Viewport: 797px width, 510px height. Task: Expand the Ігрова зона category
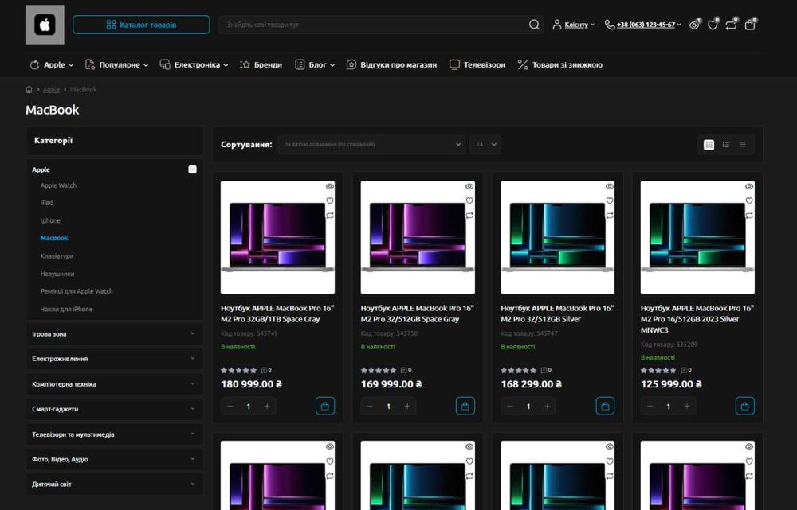(114, 334)
